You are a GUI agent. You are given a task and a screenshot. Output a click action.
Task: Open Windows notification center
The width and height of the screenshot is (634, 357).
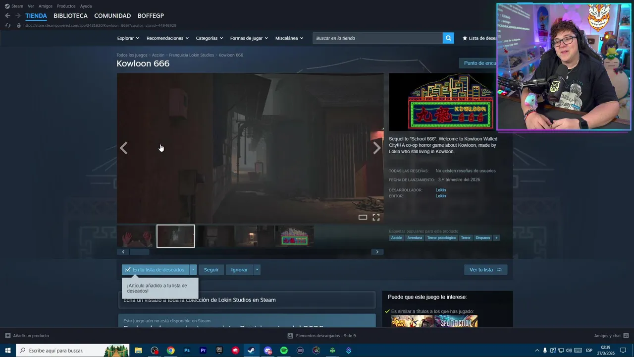click(623, 351)
